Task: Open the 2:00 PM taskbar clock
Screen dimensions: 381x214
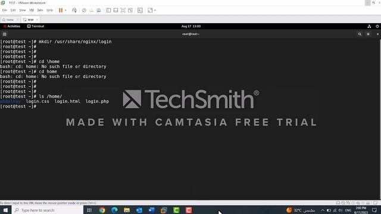Action: click(361, 210)
